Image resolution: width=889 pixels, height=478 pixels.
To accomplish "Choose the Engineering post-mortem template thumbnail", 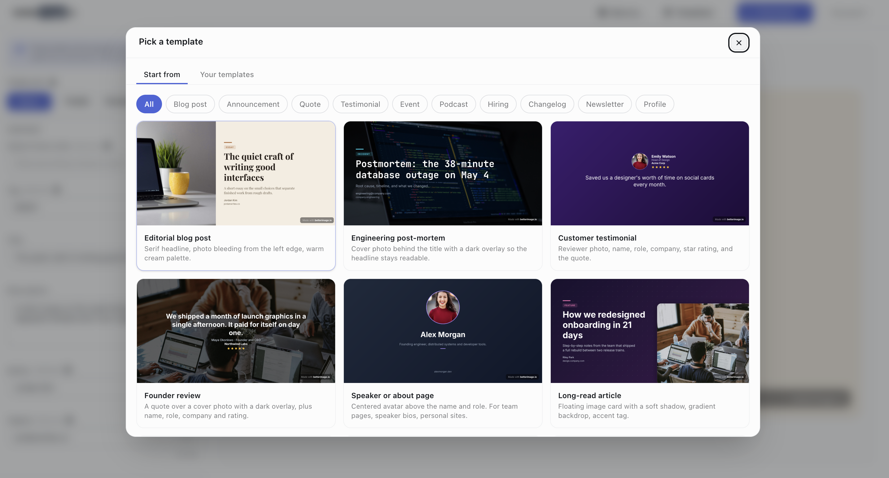I will click(443, 173).
